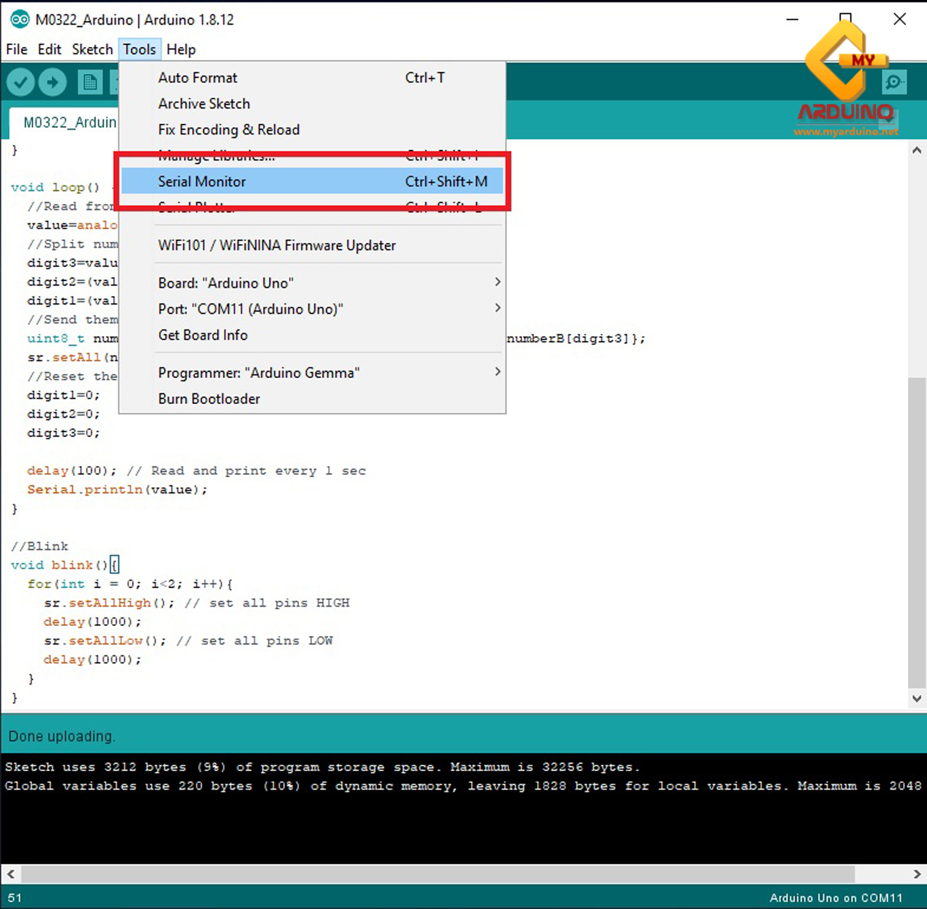Switch to the M0322_Arduino sketch tab

pos(69,122)
